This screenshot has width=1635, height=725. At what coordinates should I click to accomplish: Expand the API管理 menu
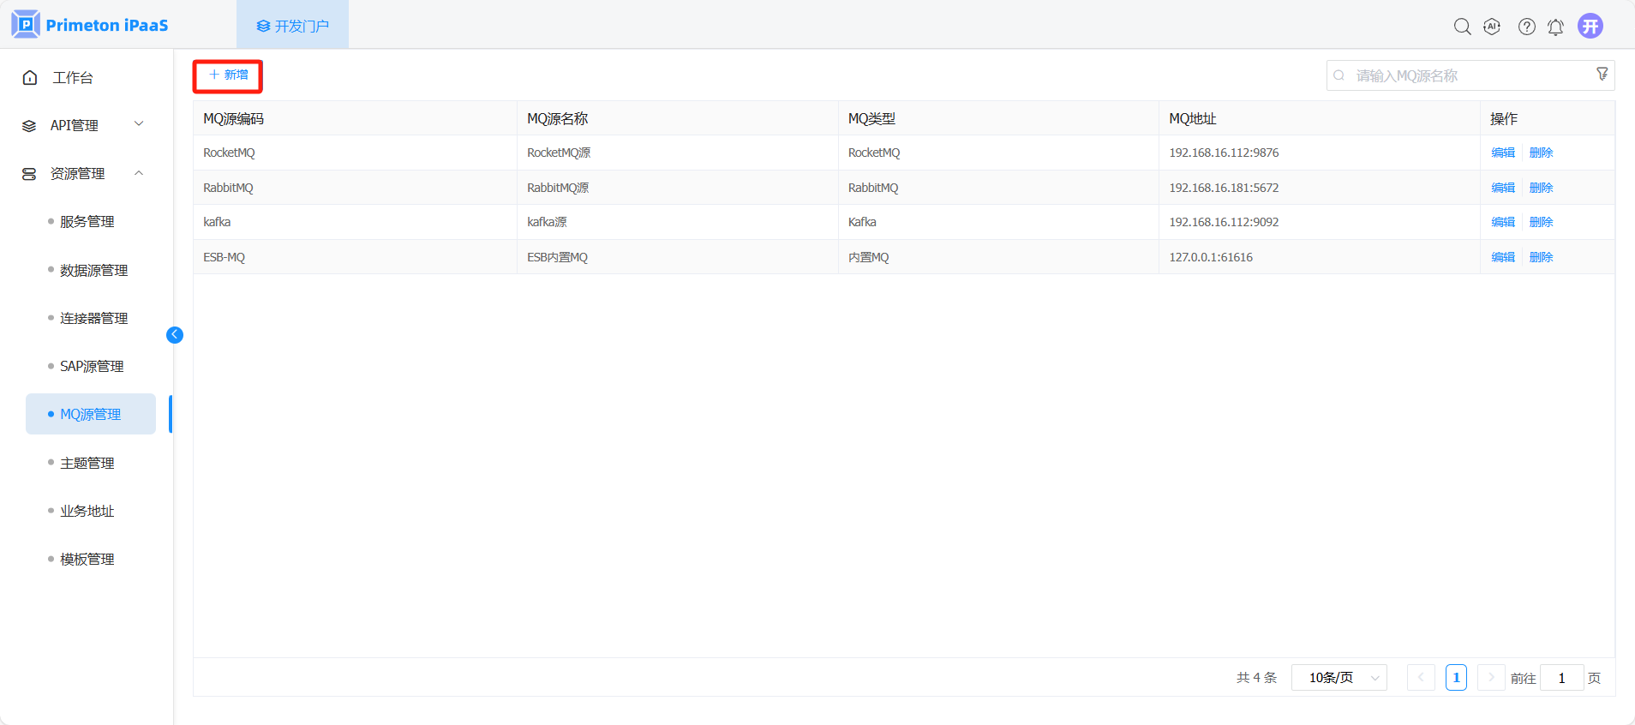(82, 125)
